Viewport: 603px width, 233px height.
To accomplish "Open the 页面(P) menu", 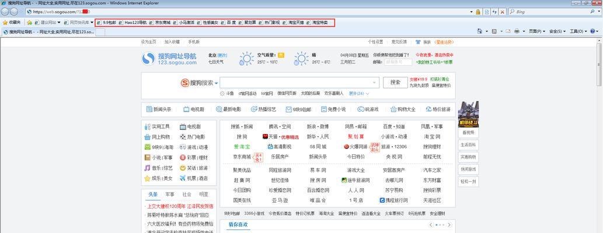I will click(537, 31).
